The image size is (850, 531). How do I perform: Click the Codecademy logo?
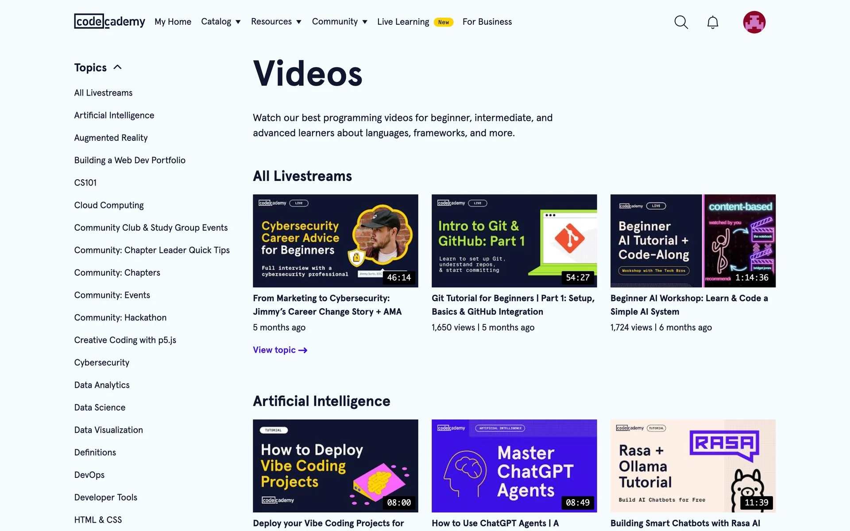point(109,21)
